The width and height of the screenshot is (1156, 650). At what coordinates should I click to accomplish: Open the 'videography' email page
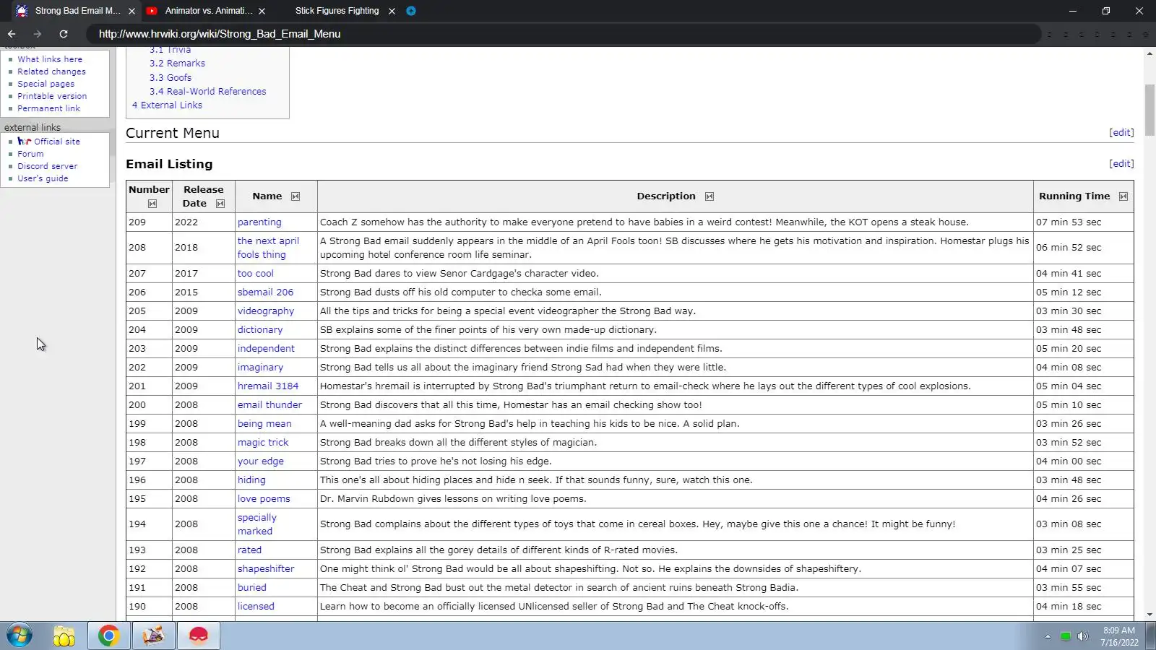(x=266, y=311)
